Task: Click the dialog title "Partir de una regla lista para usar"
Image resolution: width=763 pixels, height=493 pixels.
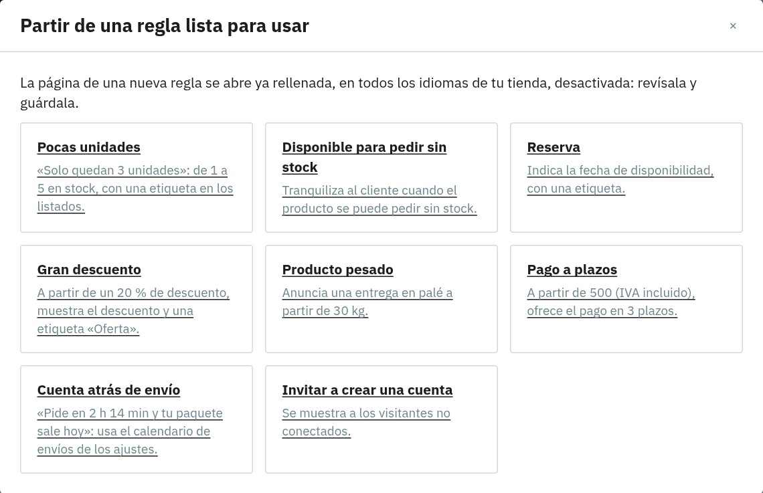Action: 165,26
